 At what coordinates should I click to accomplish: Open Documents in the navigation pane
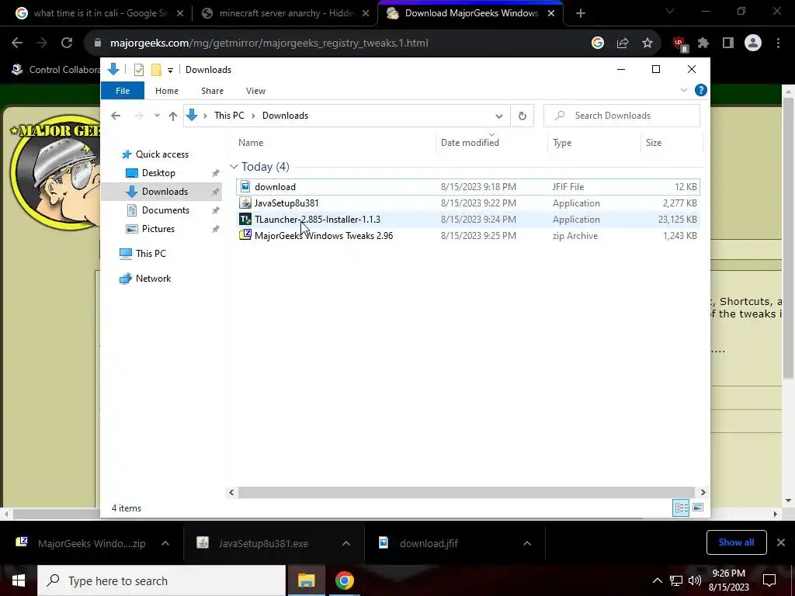tap(165, 210)
